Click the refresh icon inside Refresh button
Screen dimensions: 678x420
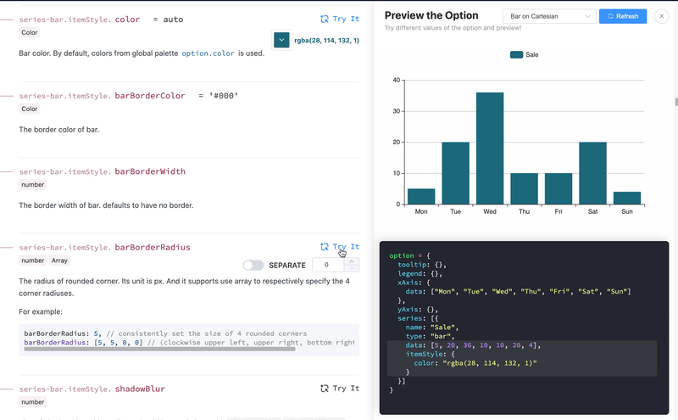[610, 16]
